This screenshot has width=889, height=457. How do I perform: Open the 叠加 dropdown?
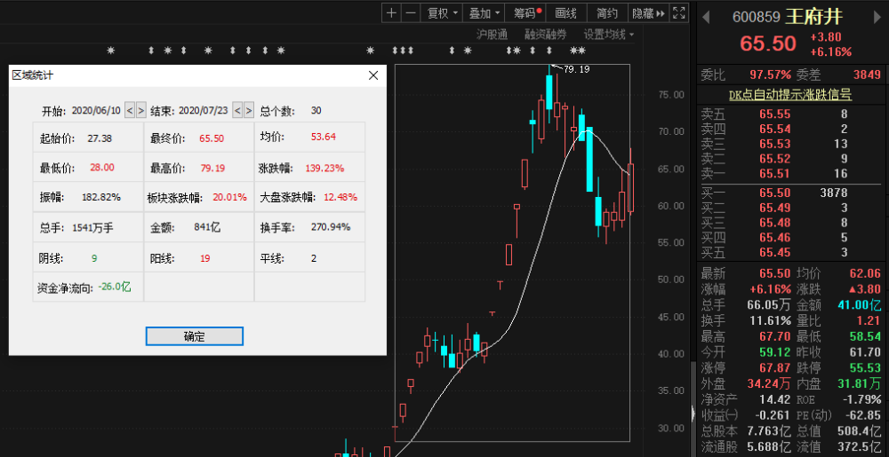tap(485, 13)
